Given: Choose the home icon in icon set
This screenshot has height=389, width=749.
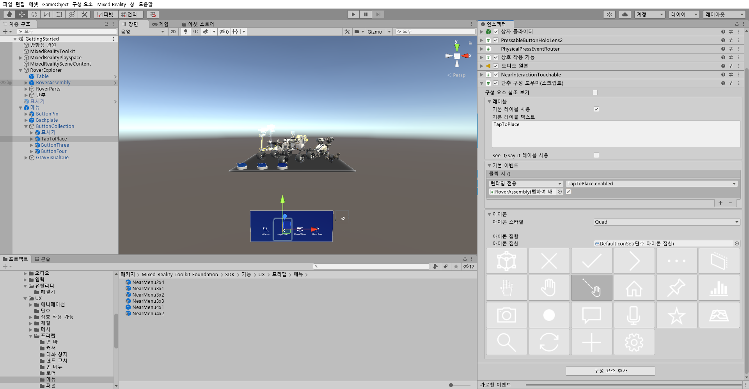Looking at the screenshot, I should point(634,288).
